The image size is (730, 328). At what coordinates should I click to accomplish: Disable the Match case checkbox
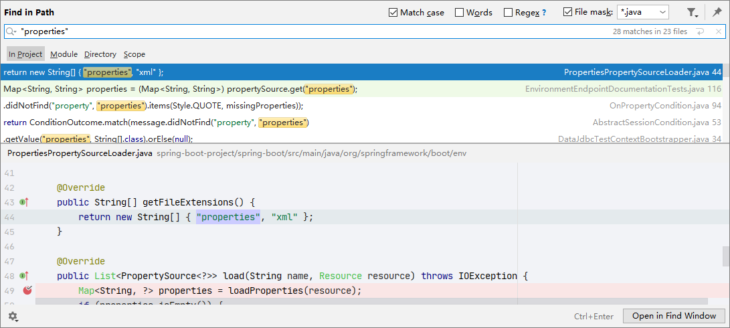393,13
